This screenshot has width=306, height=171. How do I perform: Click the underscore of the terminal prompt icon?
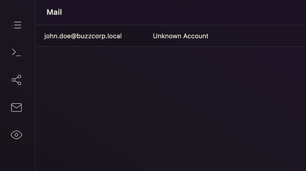tap(19, 56)
